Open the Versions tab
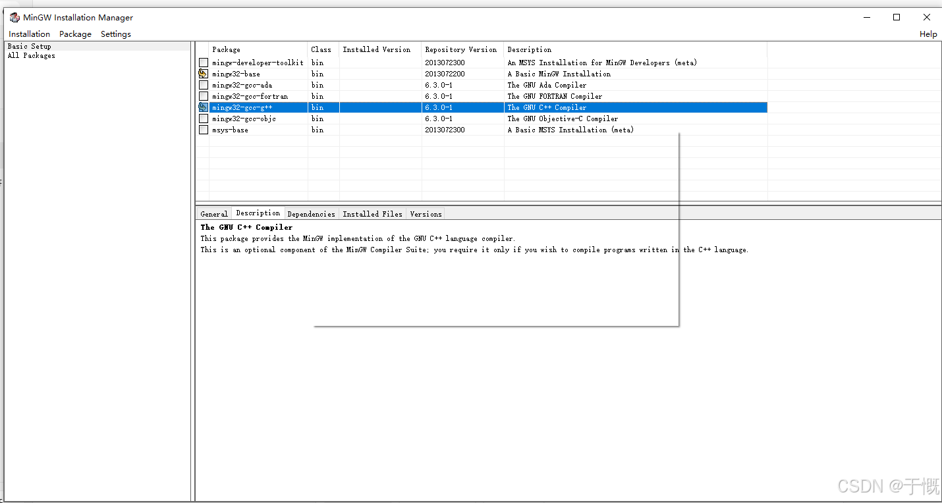The height and width of the screenshot is (503, 942). point(426,214)
